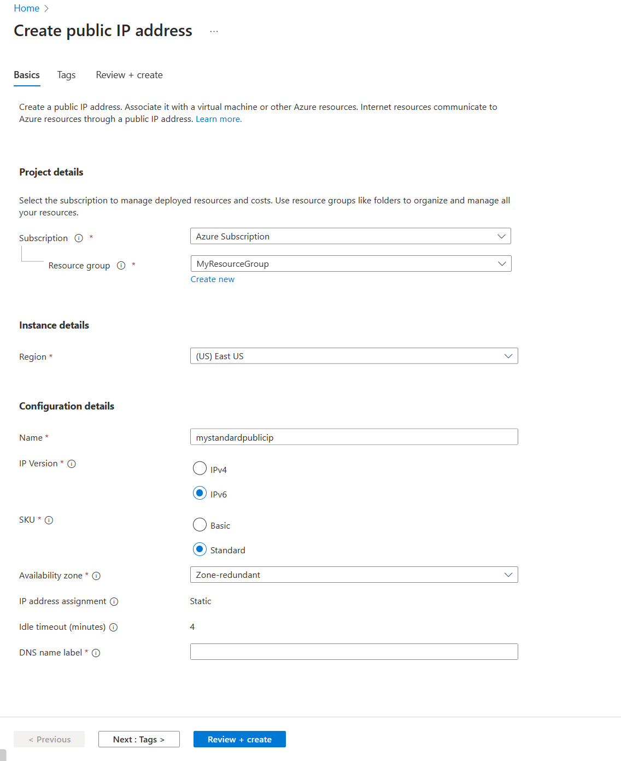
Task: Click the DNS name label info icon
Action: [x=96, y=653]
